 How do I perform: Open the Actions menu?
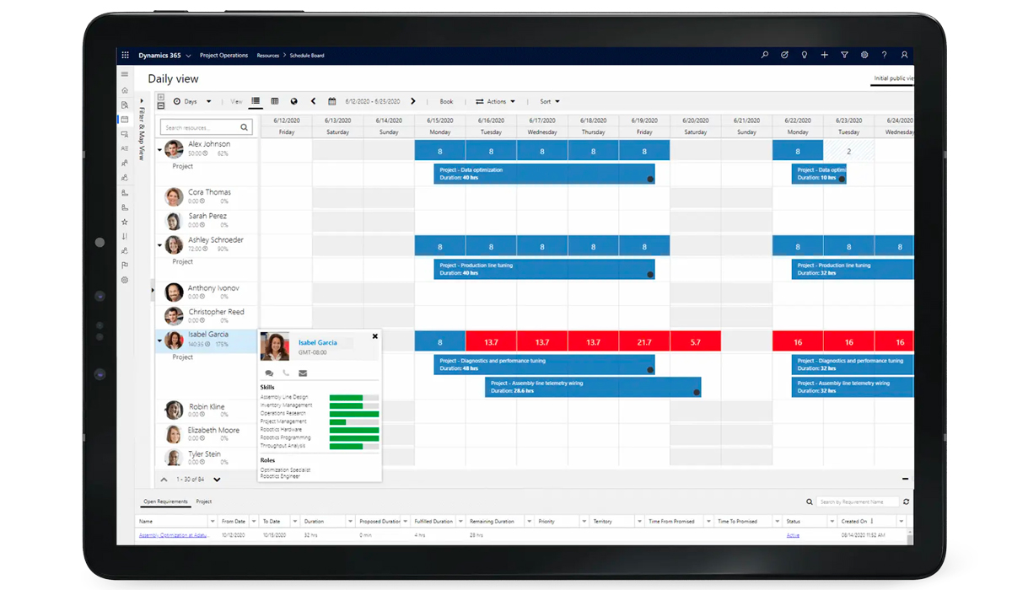pos(496,100)
